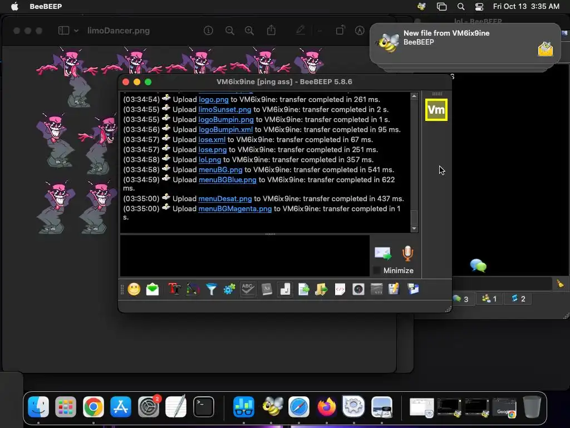Click blue-green chat bubbles icon in main window
The height and width of the screenshot is (428, 570).
click(478, 265)
